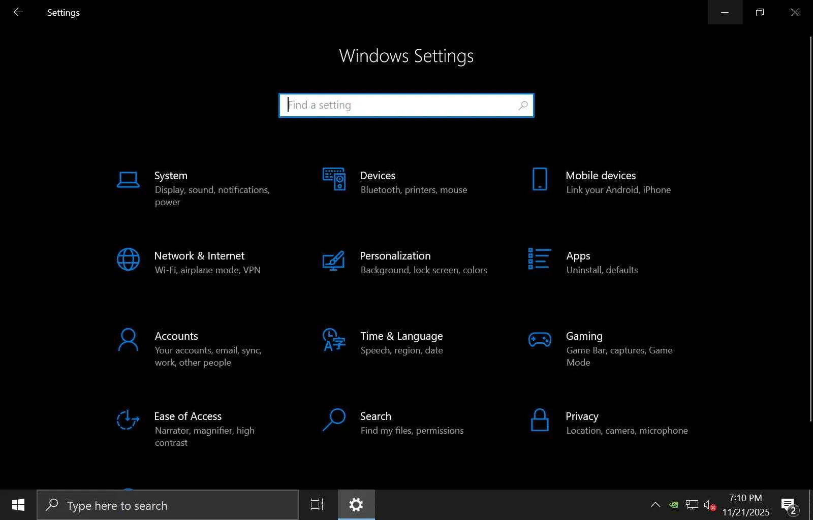
Task: Open Personalization via its paintbrush icon
Action: [x=334, y=261]
